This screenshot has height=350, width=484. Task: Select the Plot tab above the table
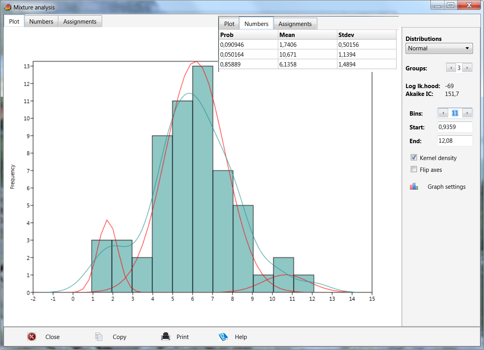229,24
